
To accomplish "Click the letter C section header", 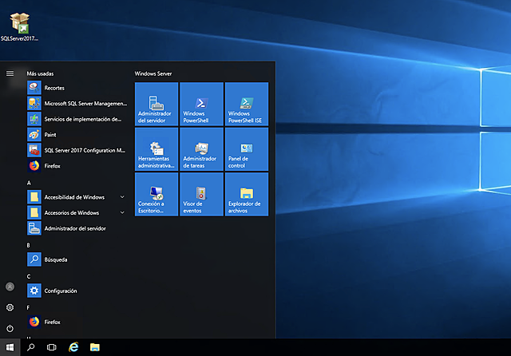I will tap(29, 276).
